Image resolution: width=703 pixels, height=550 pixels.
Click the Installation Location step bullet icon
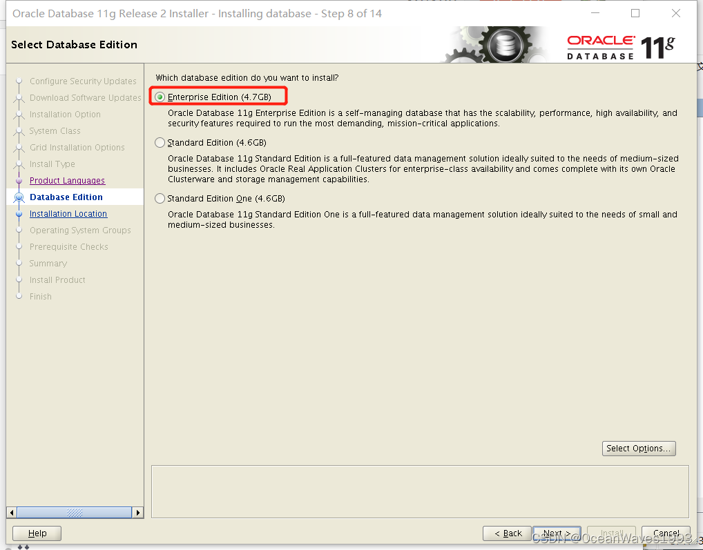pyautogui.click(x=19, y=214)
